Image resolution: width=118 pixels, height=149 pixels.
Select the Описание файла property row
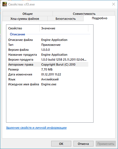pos(48,40)
